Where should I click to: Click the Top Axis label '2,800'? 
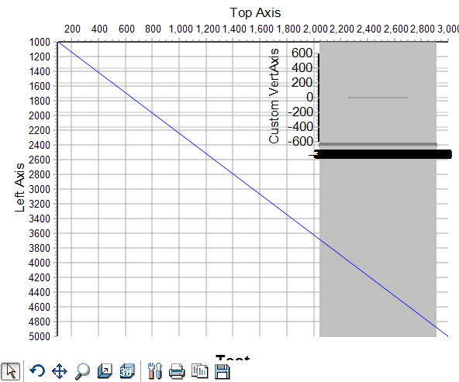[x=423, y=29]
